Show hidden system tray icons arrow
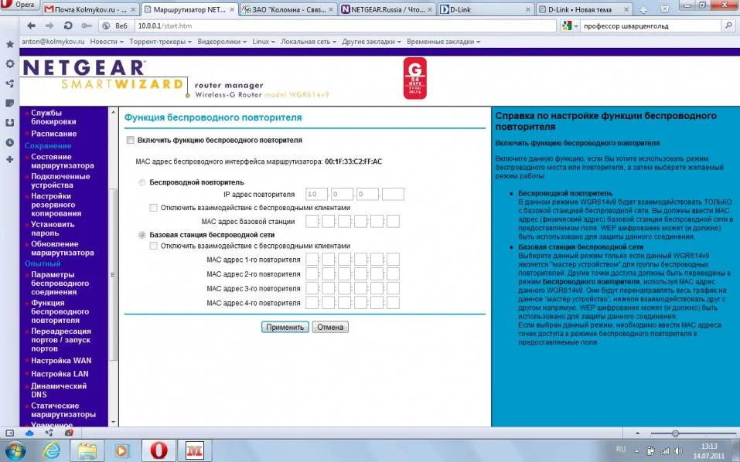The image size is (740, 462). 636,450
